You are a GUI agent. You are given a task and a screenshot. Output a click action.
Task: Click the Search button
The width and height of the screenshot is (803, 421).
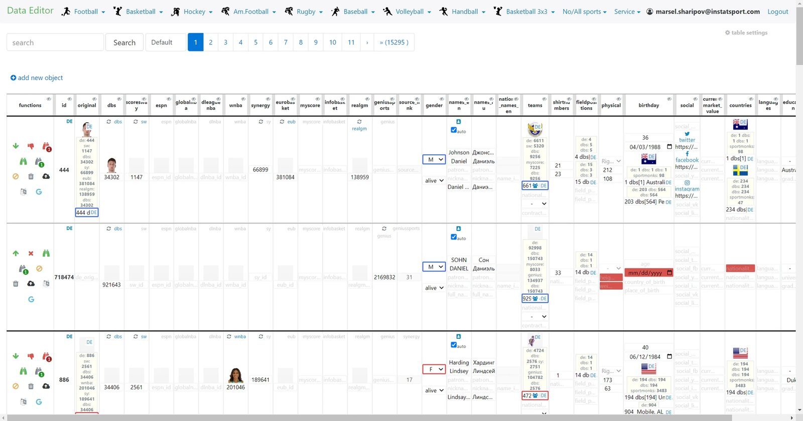click(x=124, y=43)
